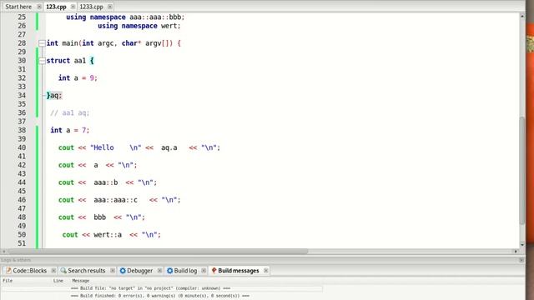This screenshot has width=534, height=300.
Task: Click the editor vertical scrollbar up arrow
Action: (522, 16)
